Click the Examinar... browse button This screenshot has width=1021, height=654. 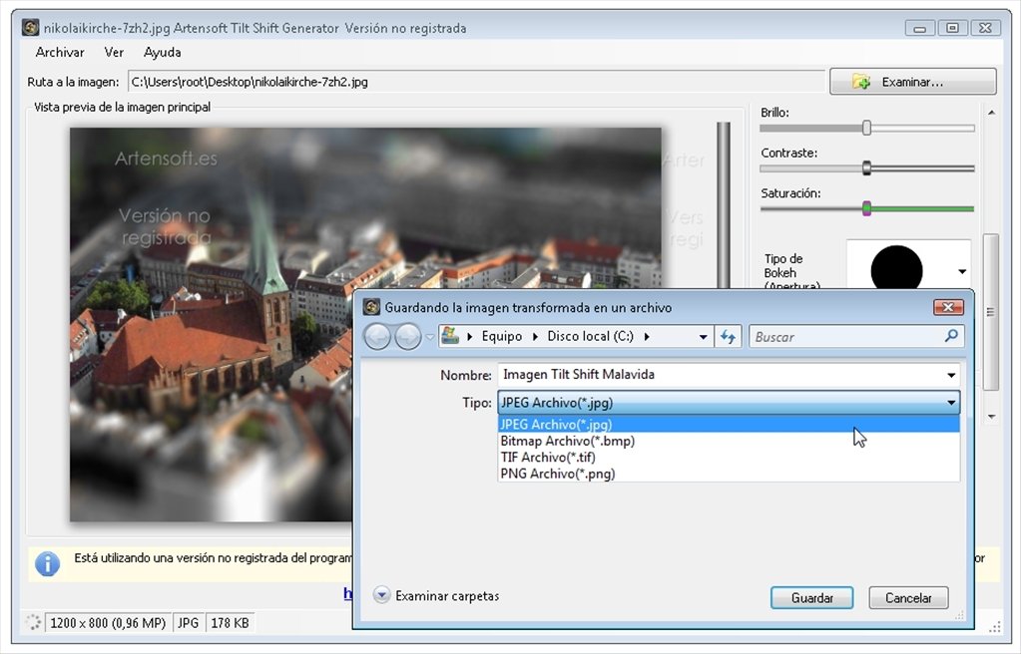pos(912,82)
